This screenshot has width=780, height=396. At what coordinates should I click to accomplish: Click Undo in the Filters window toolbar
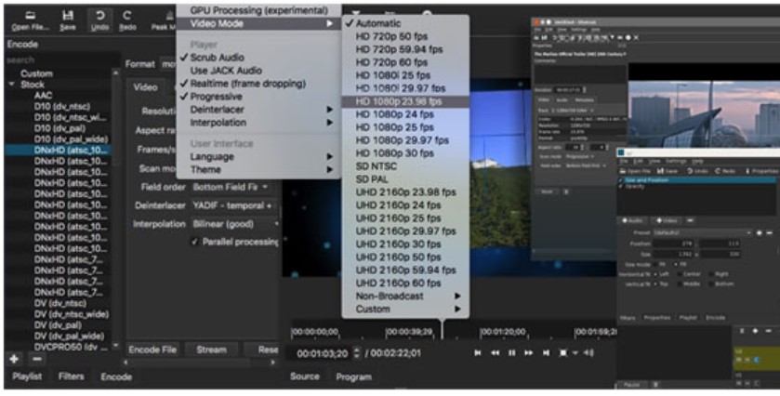[697, 171]
